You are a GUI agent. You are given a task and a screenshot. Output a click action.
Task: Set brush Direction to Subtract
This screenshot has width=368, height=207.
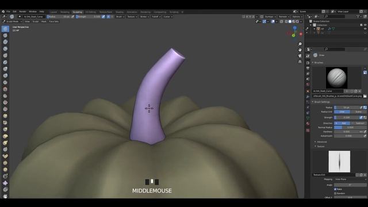coord(358,123)
